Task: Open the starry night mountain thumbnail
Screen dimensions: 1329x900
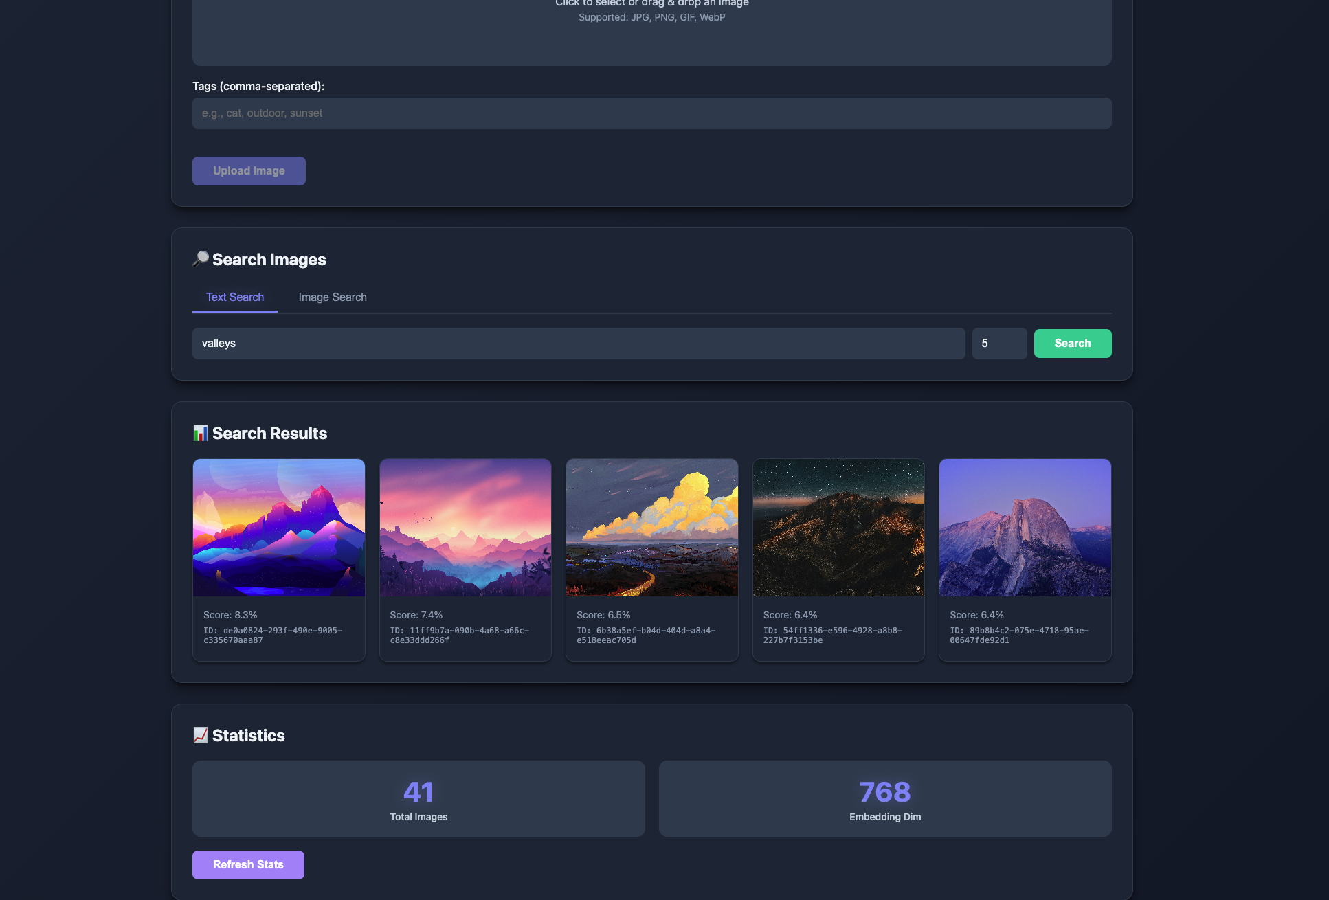Action: pyautogui.click(x=838, y=527)
